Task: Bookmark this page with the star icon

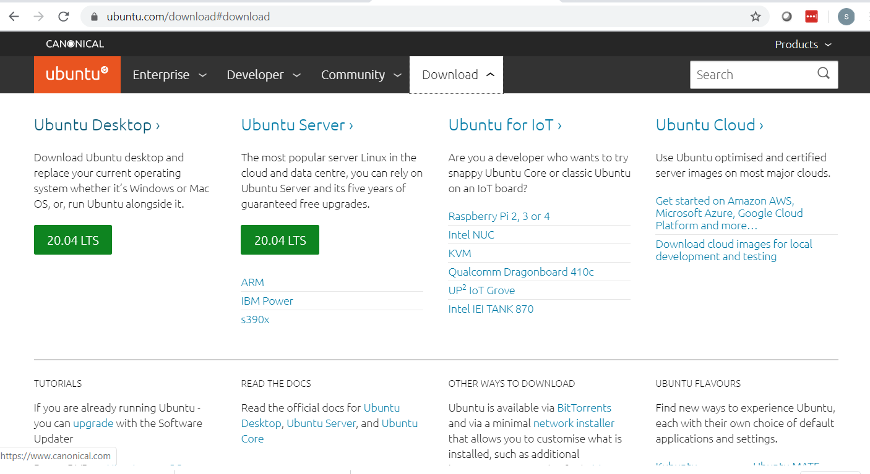Action: click(755, 17)
